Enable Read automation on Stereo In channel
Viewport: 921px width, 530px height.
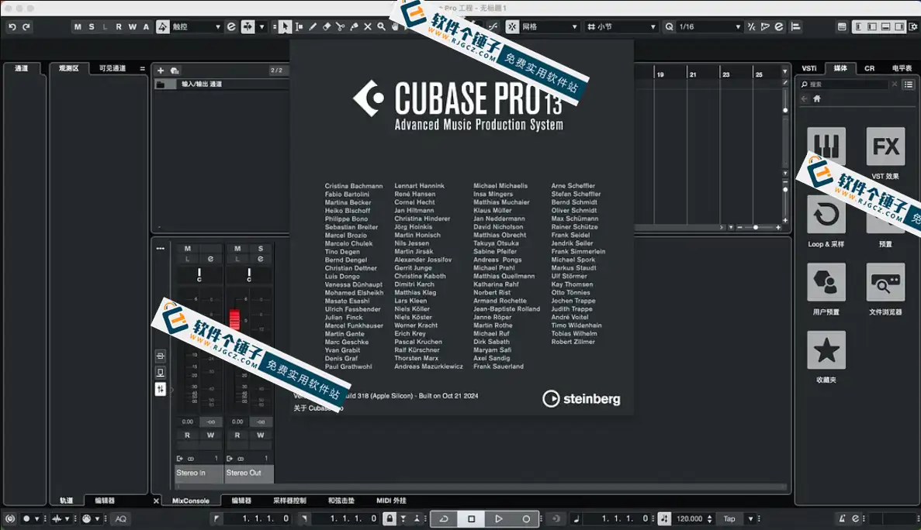(x=188, y=435)
